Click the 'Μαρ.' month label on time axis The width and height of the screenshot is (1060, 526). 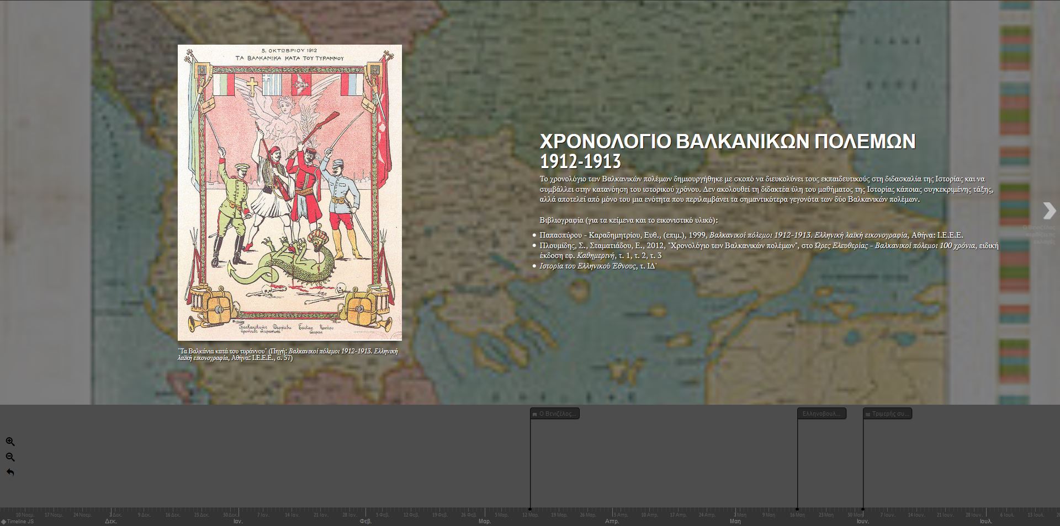click(485, 521)
